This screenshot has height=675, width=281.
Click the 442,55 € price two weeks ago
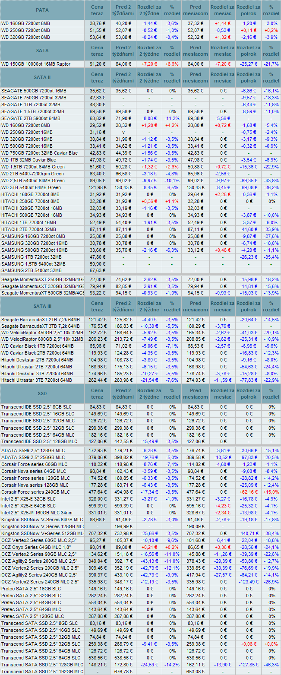pos(123,441)
